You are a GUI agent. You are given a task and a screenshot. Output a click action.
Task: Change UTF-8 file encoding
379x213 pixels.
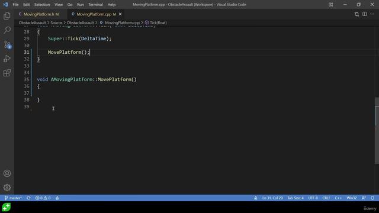313,198
